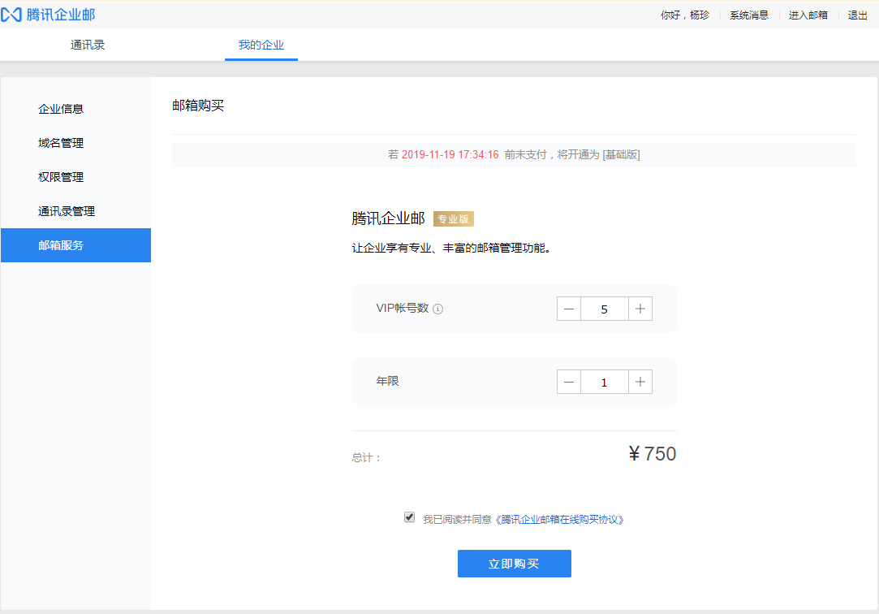
Task: Open the 通讯录 tab
Action: [x=88, y=45]
